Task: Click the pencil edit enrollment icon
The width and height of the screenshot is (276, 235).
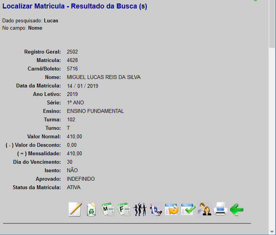Action: (x=75, y=209)
